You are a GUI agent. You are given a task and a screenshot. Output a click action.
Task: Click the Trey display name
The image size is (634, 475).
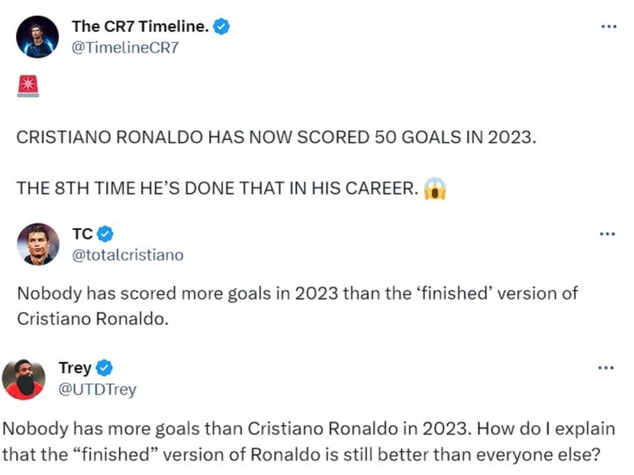point(75,368)
